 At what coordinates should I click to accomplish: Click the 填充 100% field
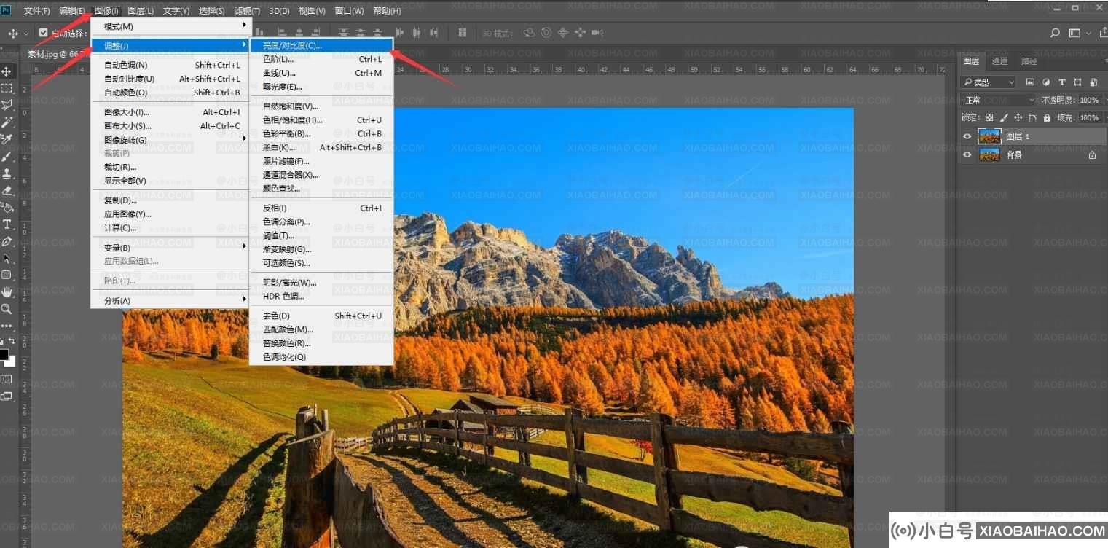1089,117
